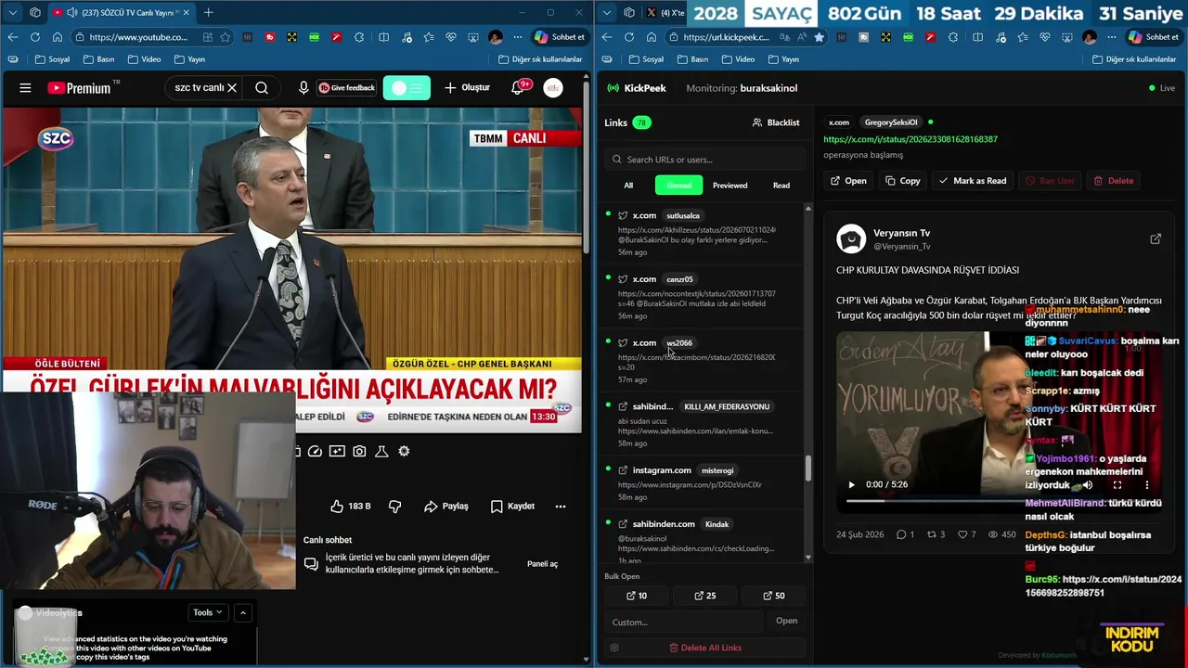The height and width of the screenshot is (668, 1188).
Task: Open the sahibinden.com link from Kindak
Action: point(701,541)
